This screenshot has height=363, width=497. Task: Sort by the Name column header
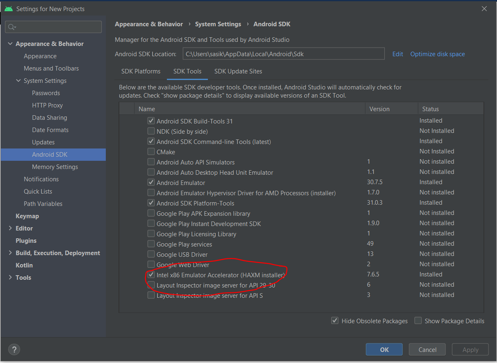click(250, 109)
